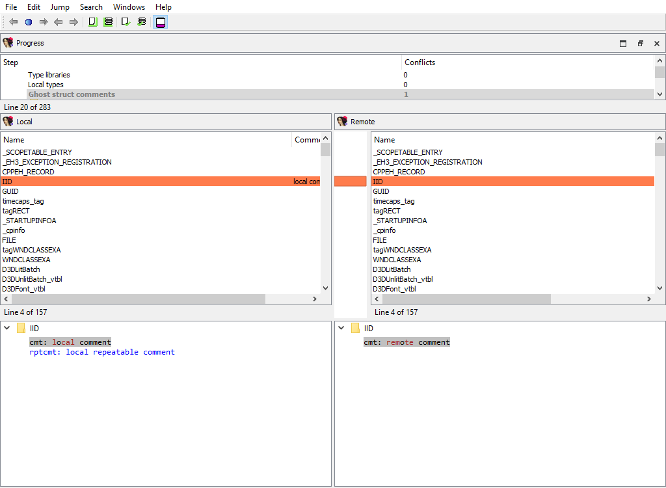
Task: Toggle the purple-bottomed panel view icon
Action: pos(161,22)
